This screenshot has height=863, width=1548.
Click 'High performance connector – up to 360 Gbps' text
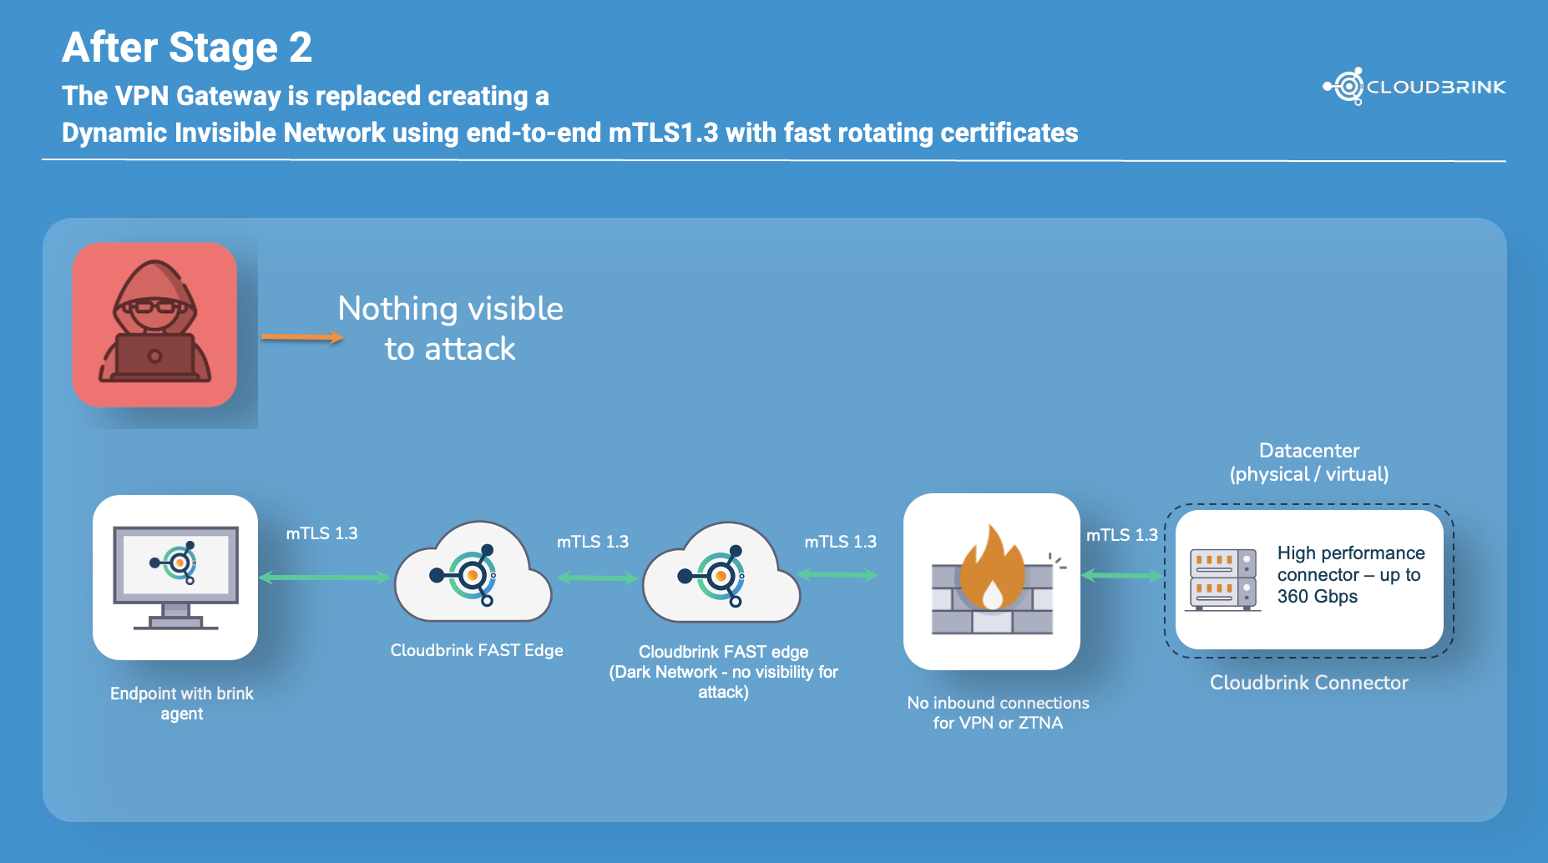click(1351, 574)
